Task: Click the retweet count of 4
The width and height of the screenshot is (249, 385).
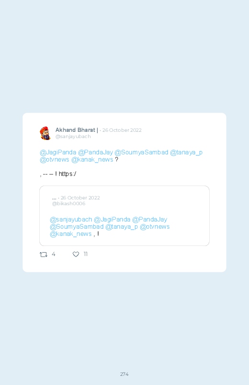Action: (x=54, y=255)
